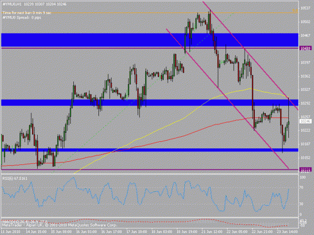Click the 10467 price axis value
Image resolution: width=314 pixels, height=235 pixels.
point(305,36)
